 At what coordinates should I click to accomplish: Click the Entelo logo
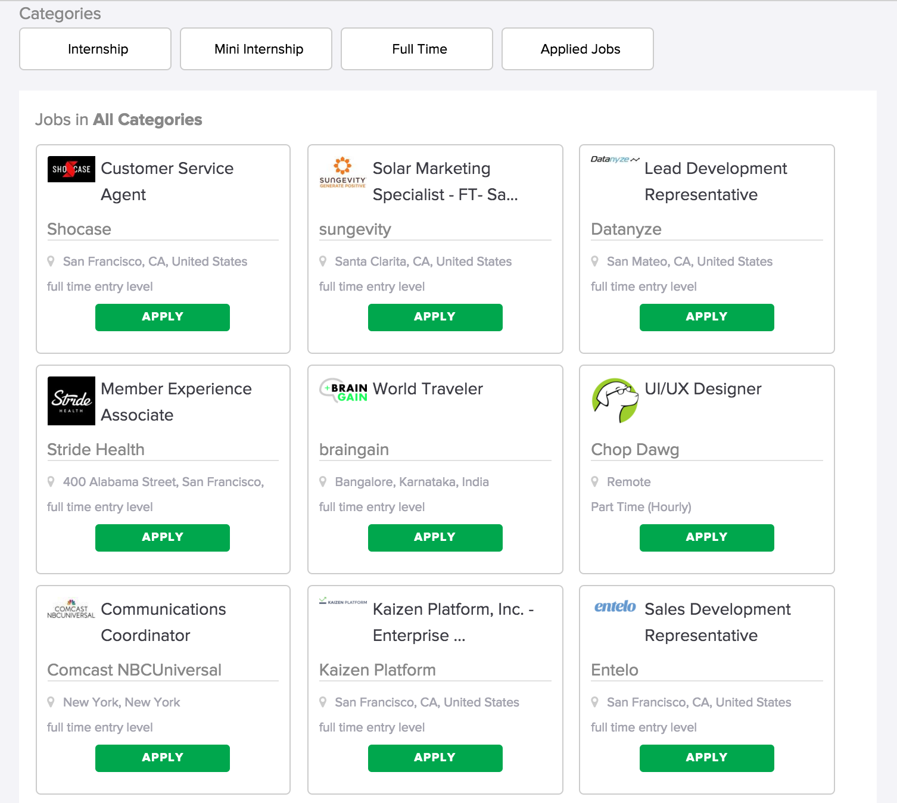[615, 606]
